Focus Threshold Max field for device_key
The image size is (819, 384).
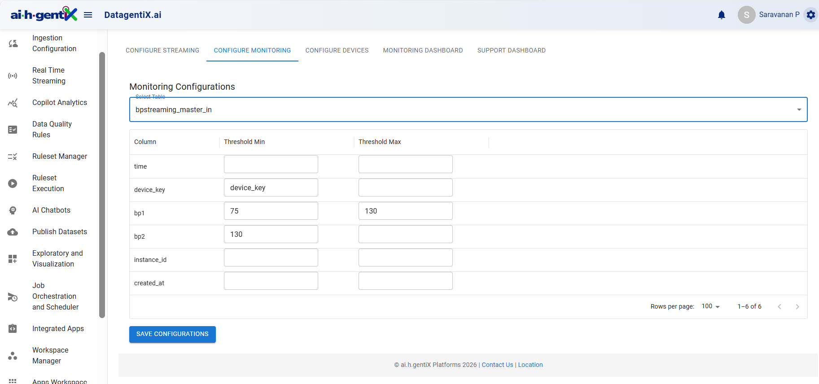click(406, 188)
